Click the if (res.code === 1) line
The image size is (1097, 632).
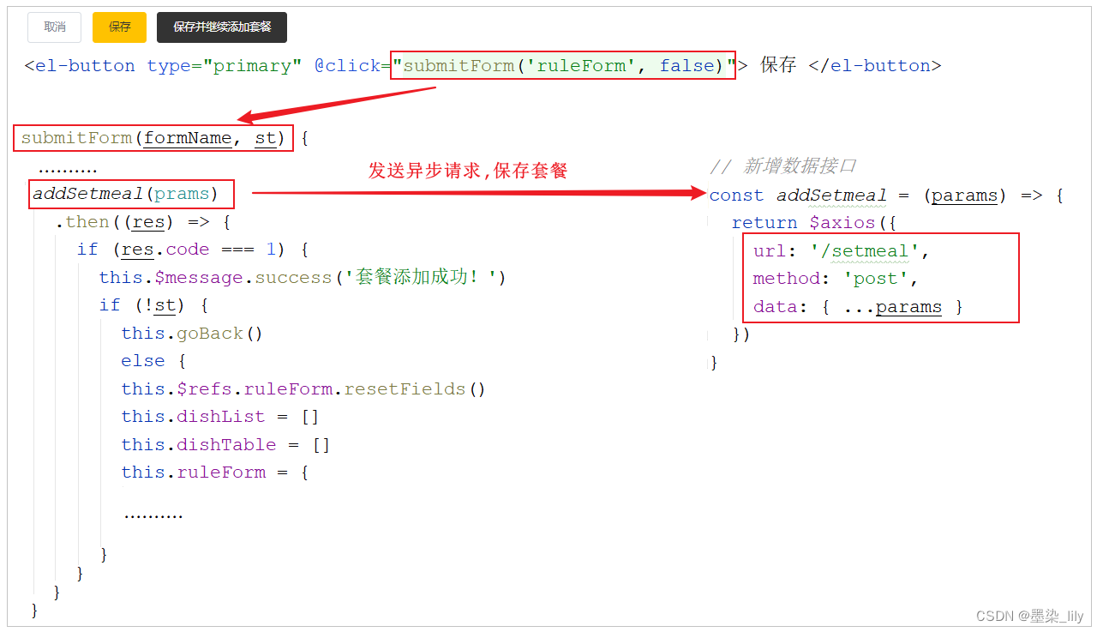[193, 250]
